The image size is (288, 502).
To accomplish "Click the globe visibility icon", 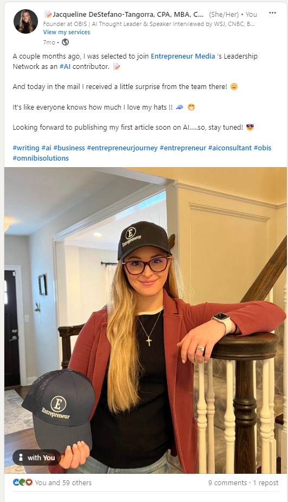I will [x=65, y=42].
